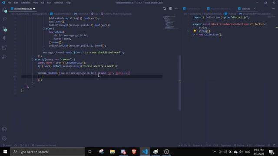
Task: Open the Windows notification center
Action: point(271,152)
